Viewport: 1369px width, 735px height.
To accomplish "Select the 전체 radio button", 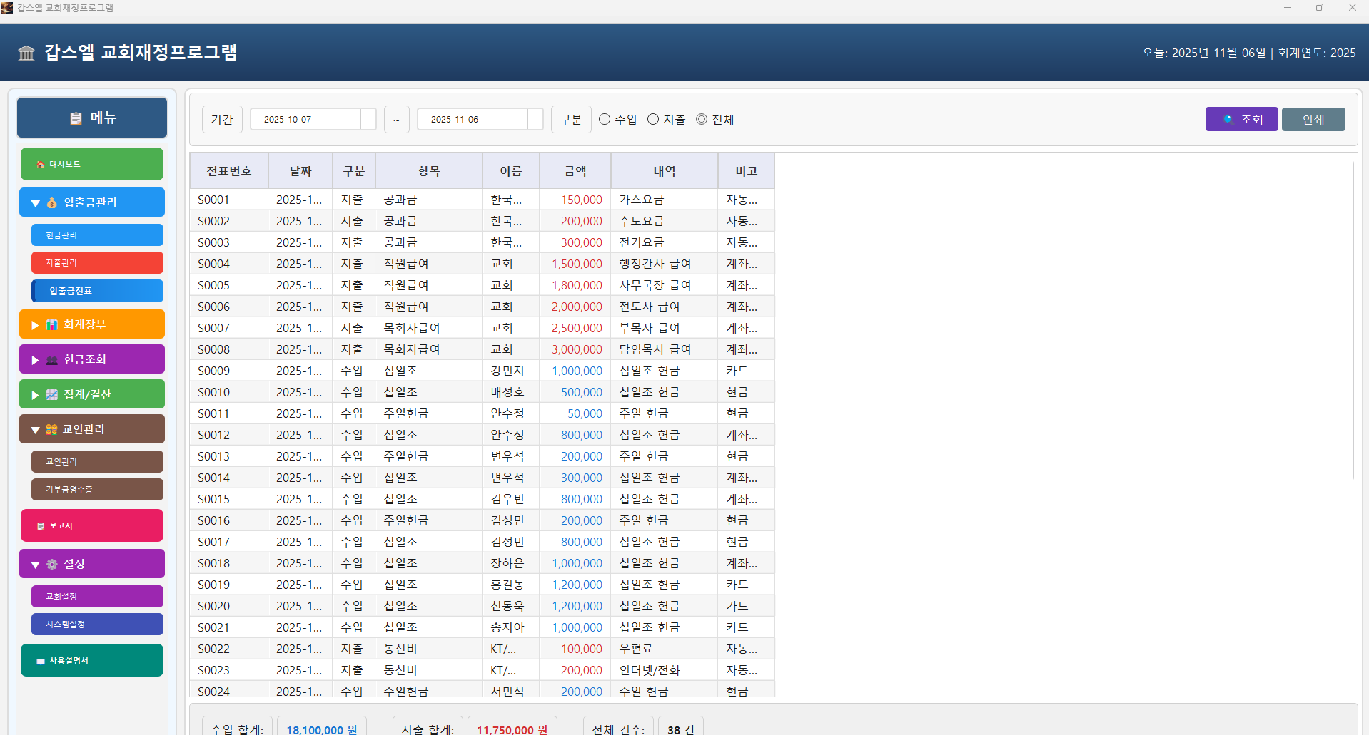I will tap(701, 119).
